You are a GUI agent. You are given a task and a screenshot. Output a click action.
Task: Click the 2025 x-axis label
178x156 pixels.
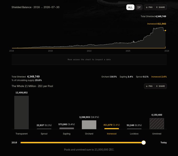click(128, 51)
